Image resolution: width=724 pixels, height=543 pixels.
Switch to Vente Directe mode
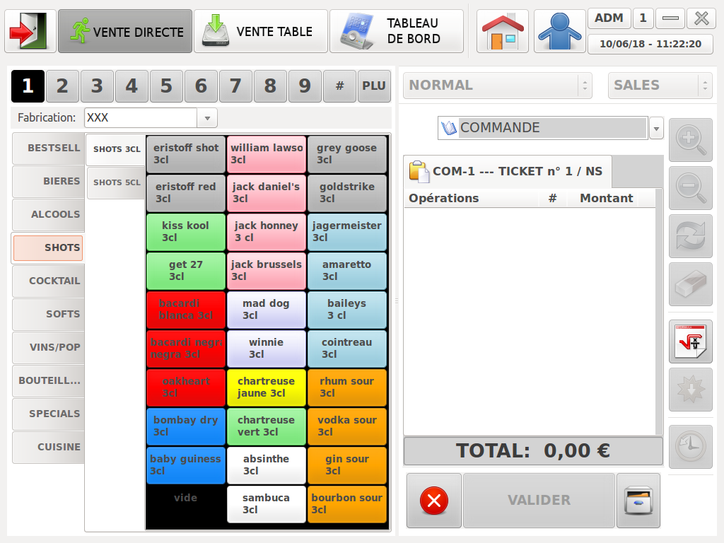(125, 31)
